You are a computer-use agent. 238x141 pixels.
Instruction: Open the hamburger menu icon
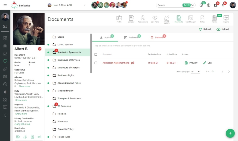coord(5,5)
